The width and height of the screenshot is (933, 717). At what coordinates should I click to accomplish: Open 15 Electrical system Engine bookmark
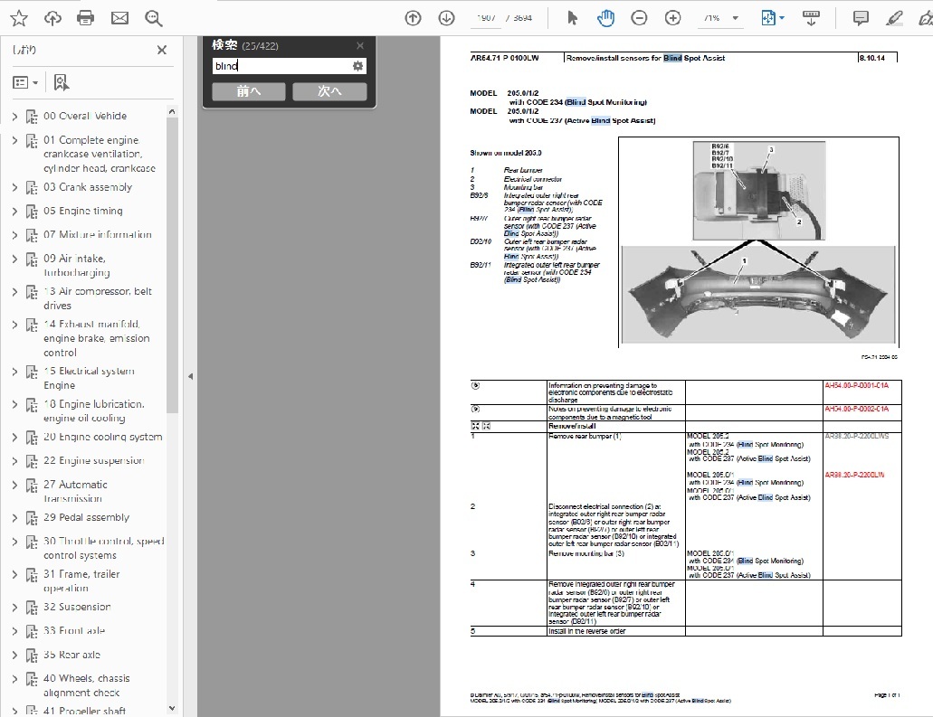89,378
